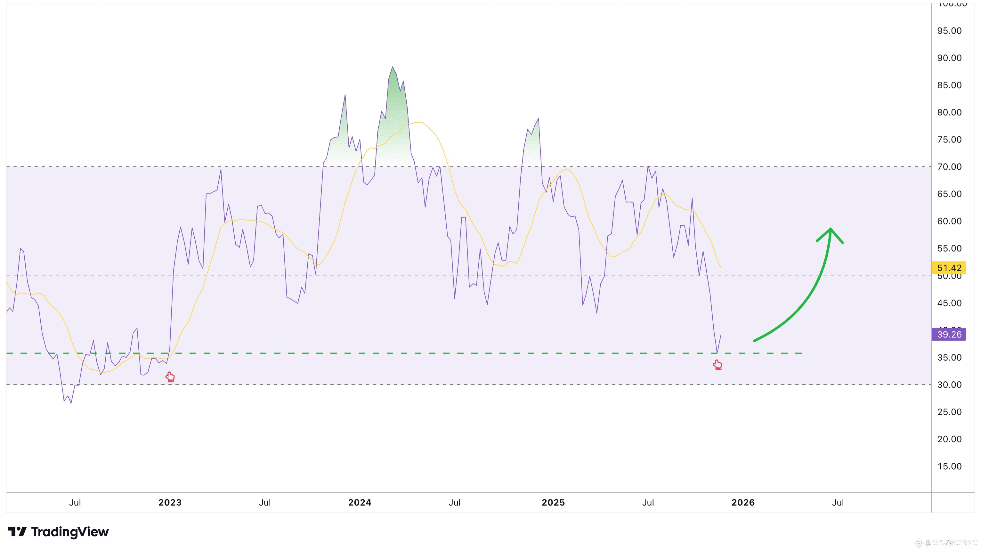The image size is (981, 551).
Task: Click the red pointing hand below late-2025 low
Action: click(x=718, y=365)
